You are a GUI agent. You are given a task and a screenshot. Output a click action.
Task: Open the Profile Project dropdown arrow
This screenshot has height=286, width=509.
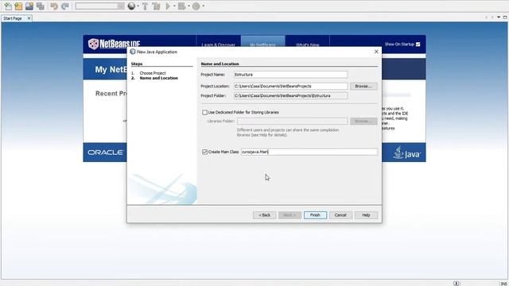tap(204, 6)
